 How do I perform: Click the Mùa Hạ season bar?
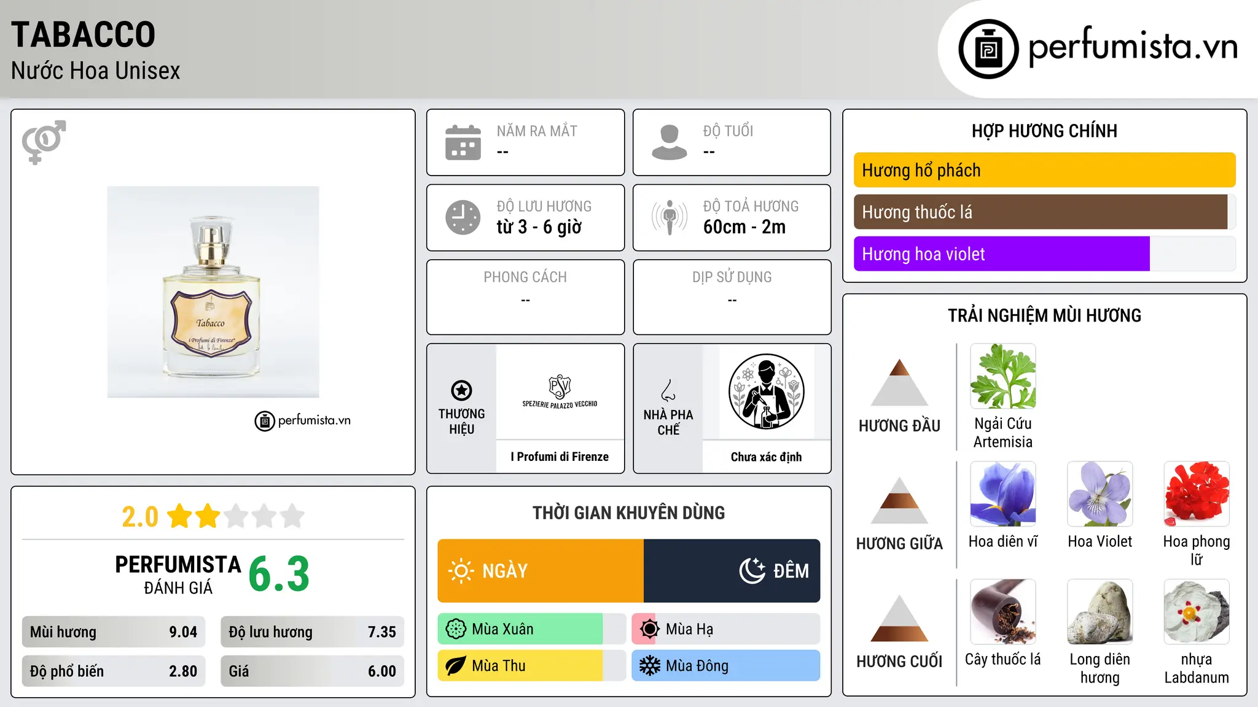[725, 629]
